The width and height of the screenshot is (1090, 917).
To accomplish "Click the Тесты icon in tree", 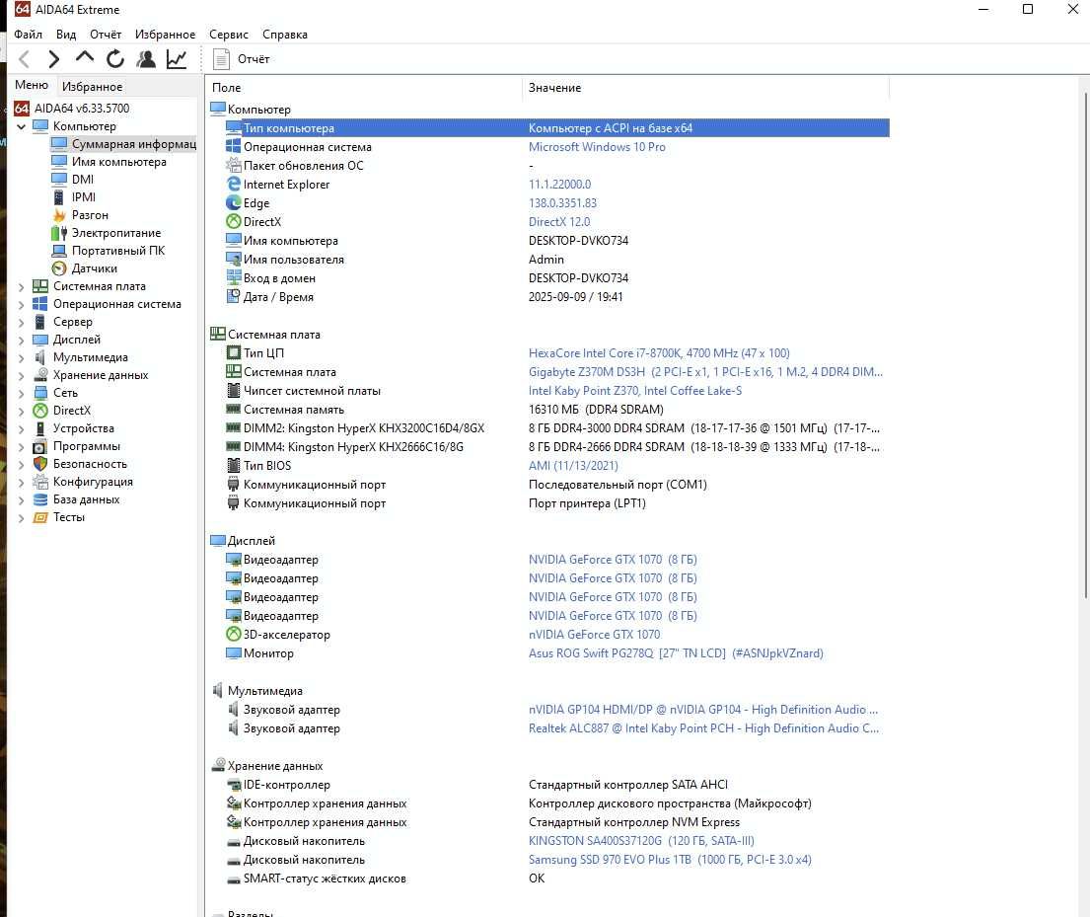I will click(40, 517).
